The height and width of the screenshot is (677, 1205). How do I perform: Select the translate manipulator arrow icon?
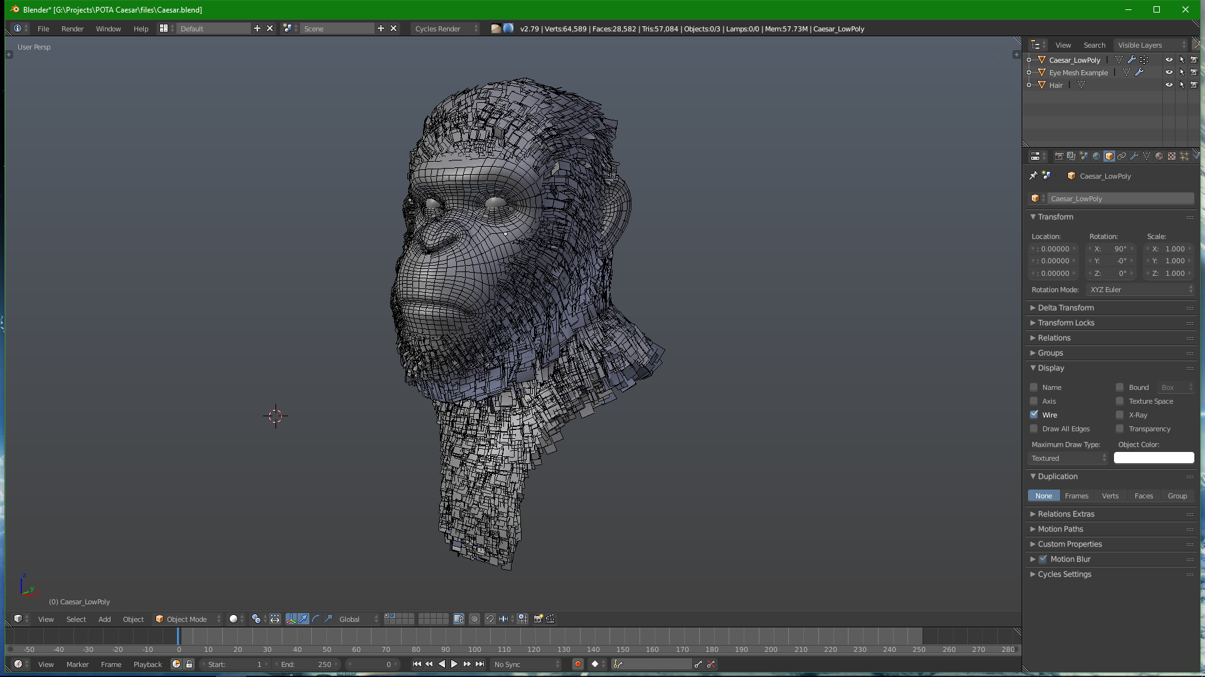304,619
